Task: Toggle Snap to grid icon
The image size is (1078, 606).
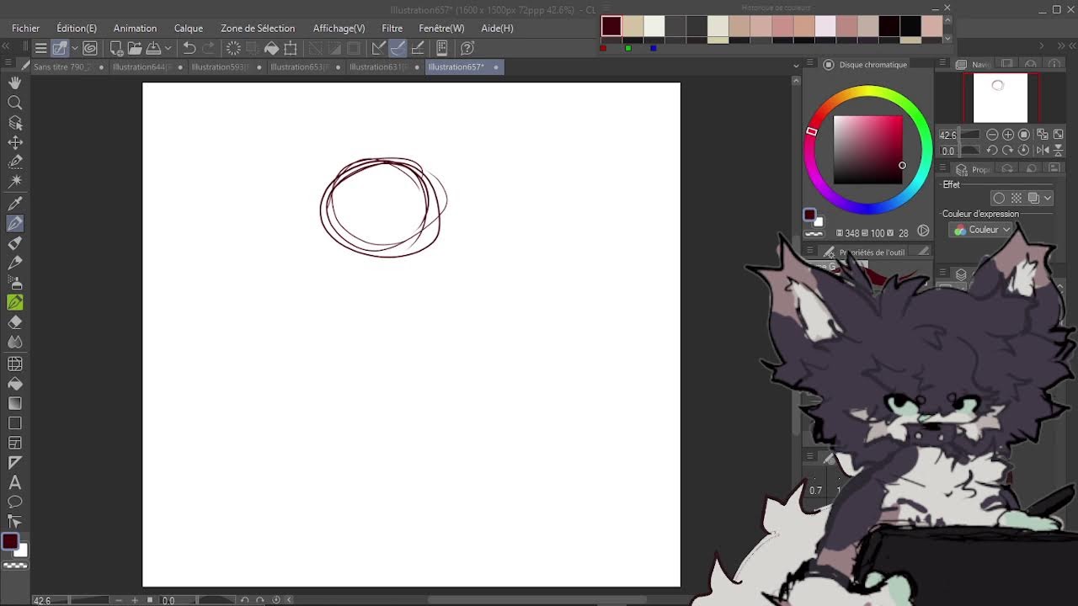Action: tap(418, 48)
